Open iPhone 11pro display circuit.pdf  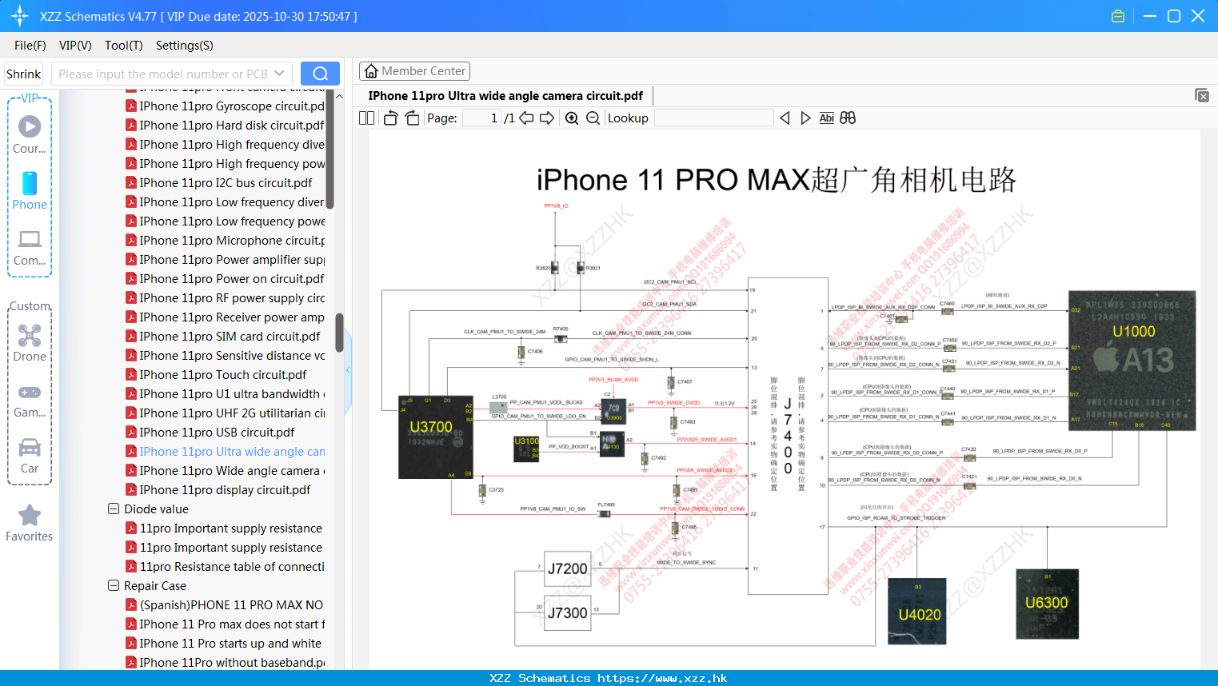218,489
